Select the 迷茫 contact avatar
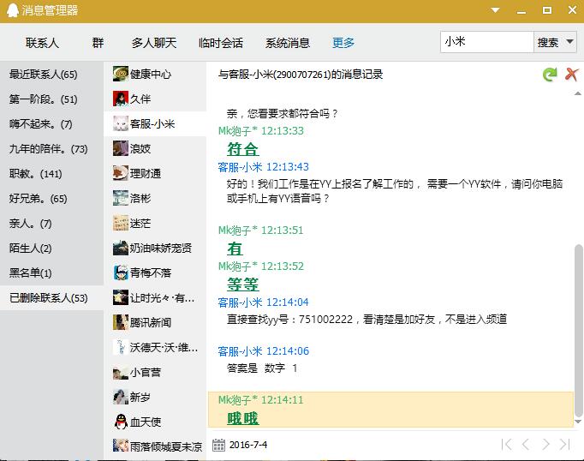The width and height of the screenshot is (584, 461). coord(120,223)
